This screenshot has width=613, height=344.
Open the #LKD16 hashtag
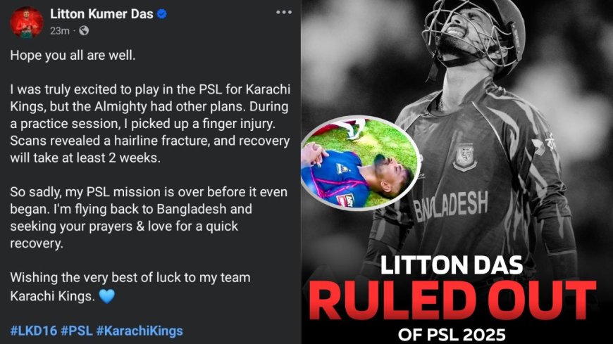34,331
